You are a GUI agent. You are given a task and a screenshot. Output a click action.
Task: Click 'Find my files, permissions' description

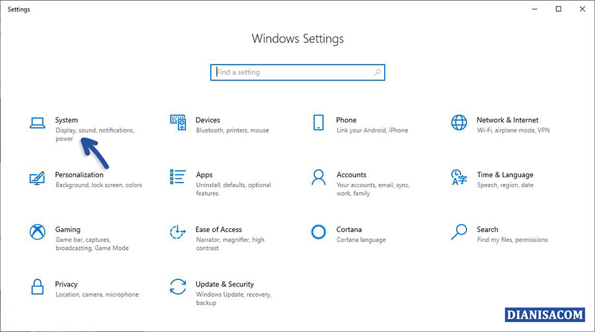point(512,240)
